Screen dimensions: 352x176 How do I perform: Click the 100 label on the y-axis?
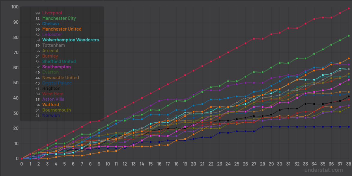[x=15, y=7]
